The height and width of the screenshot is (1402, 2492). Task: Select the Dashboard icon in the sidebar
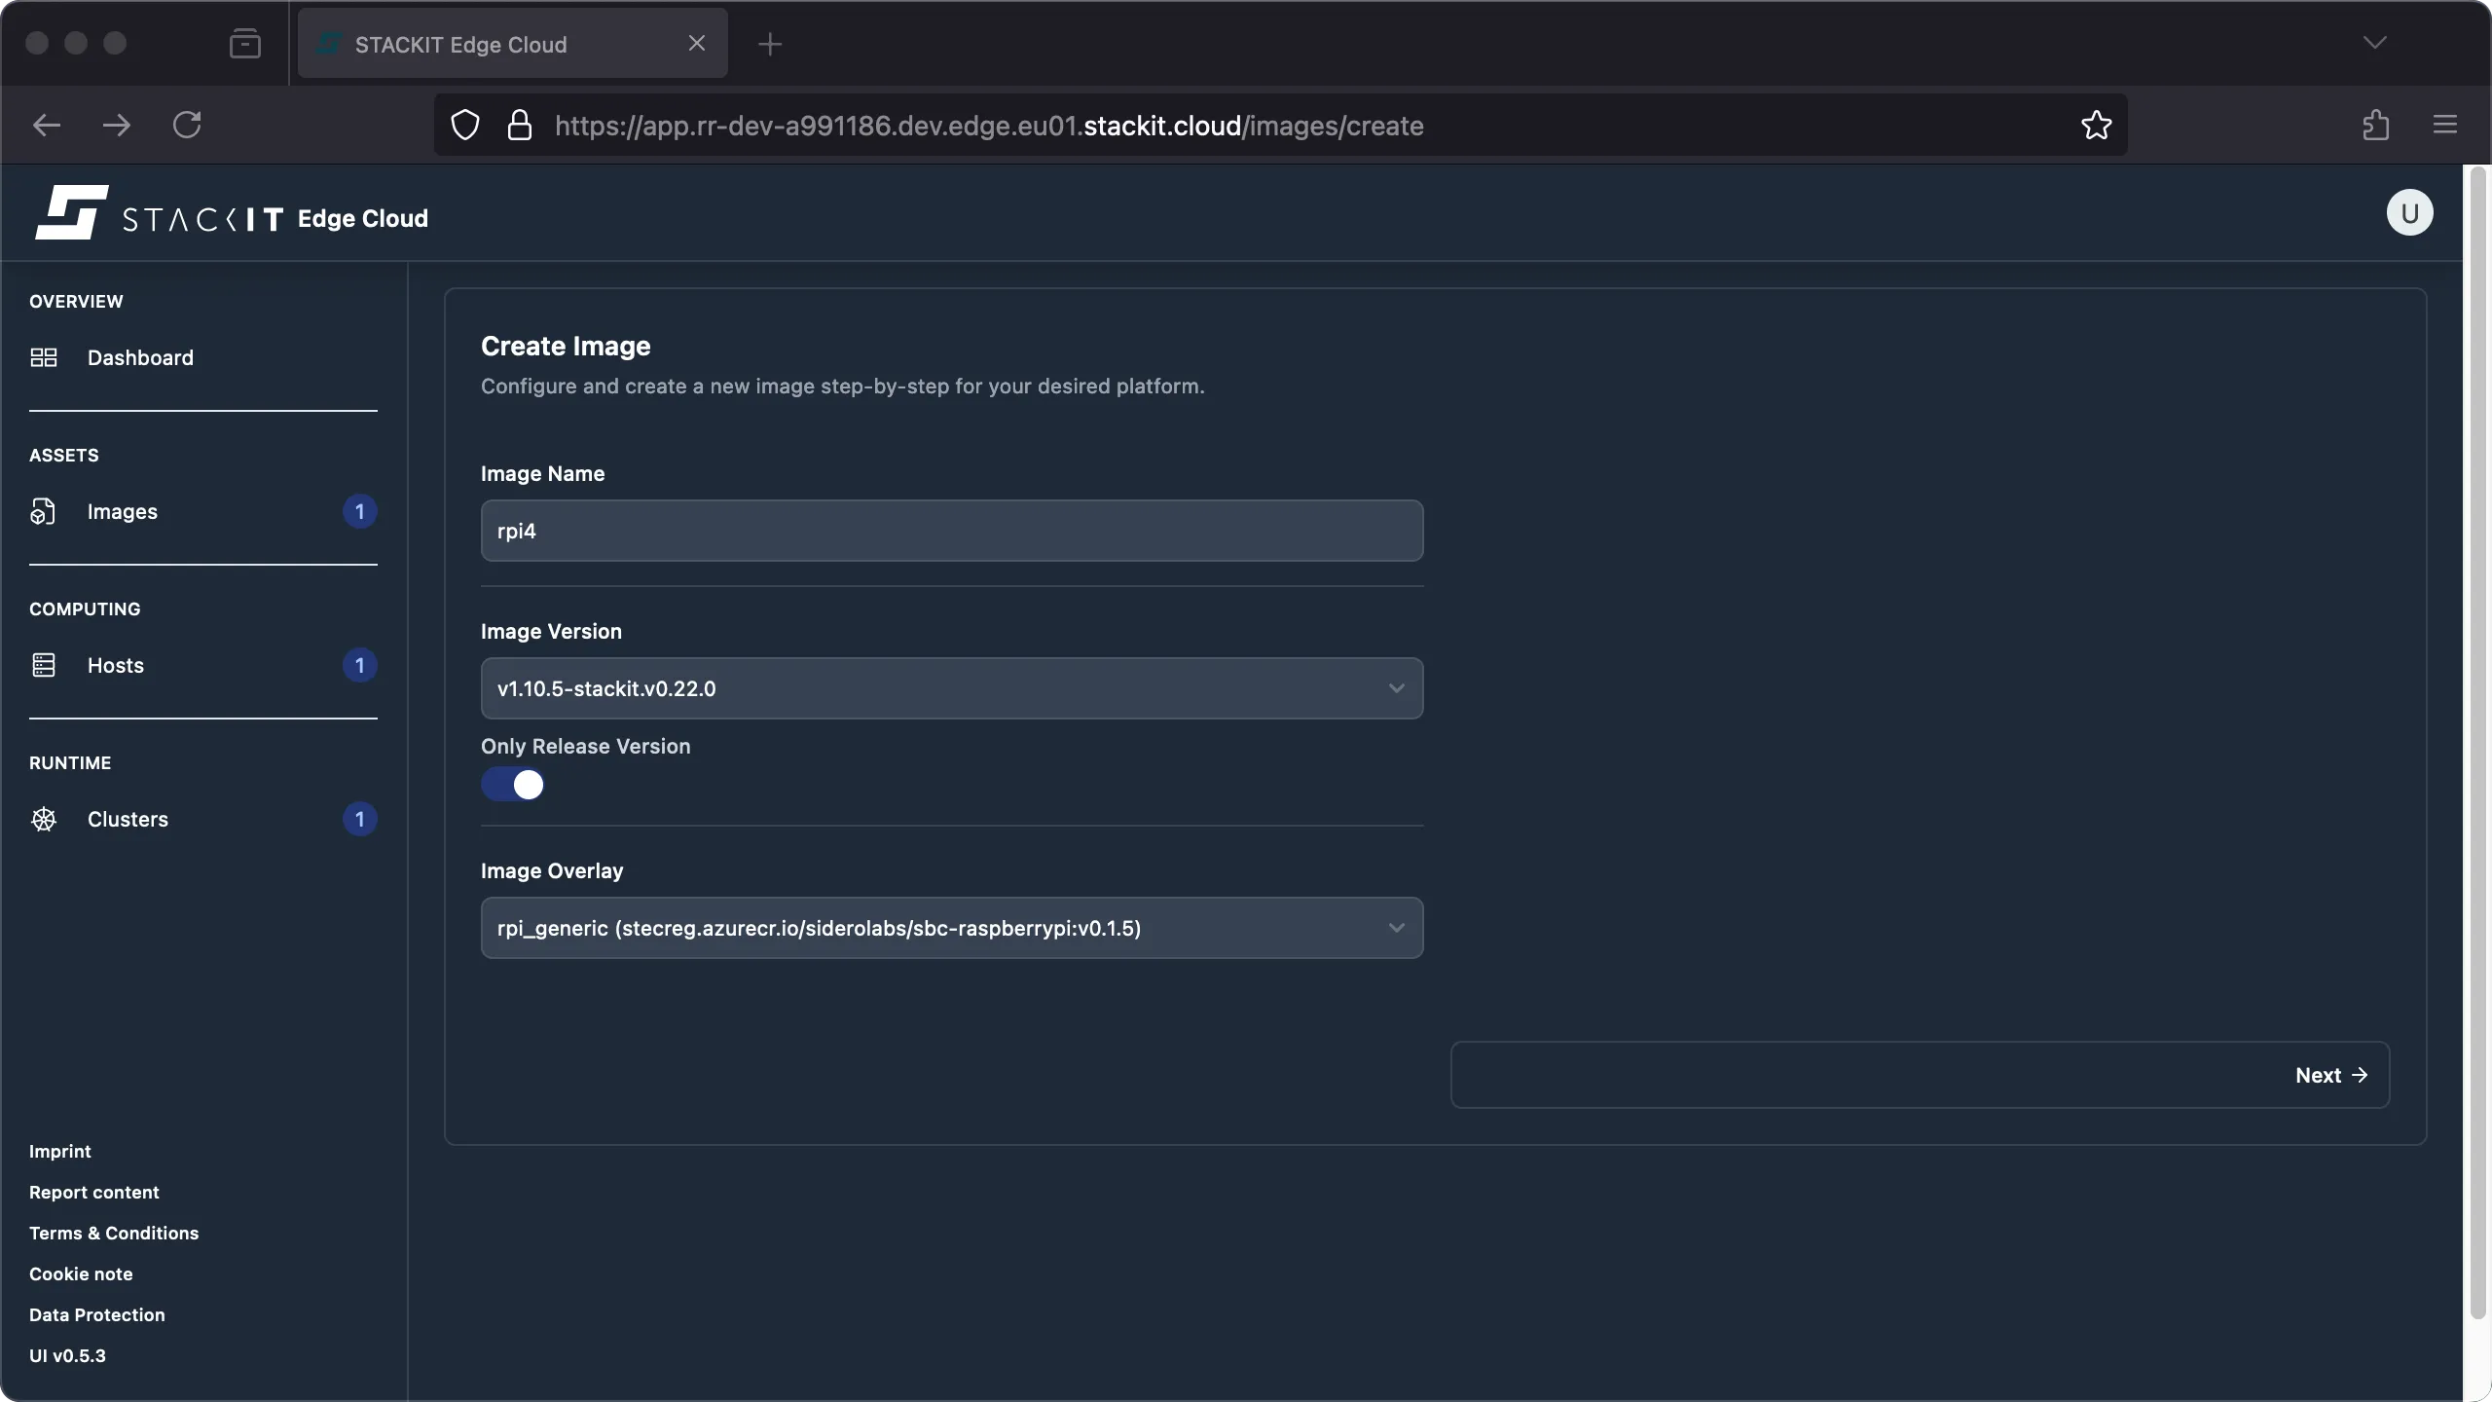coord(44,357)
